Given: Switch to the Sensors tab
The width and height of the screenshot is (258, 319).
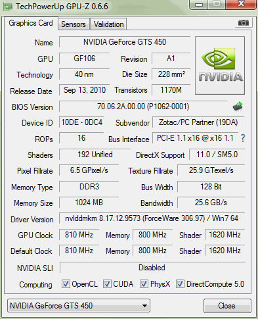Looking at the screenshot, I should coord(74,24).
